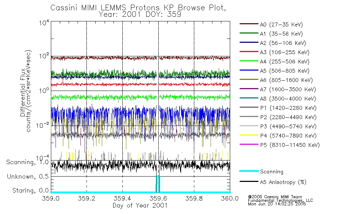Viewport: 338px width, 214px height.
Task: Click the cyan Scanning legend line
Action: (249, 171)
